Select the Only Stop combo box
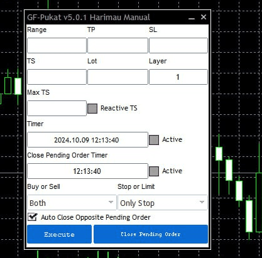Viewport: 262px width, 258px height. [163, 202]
